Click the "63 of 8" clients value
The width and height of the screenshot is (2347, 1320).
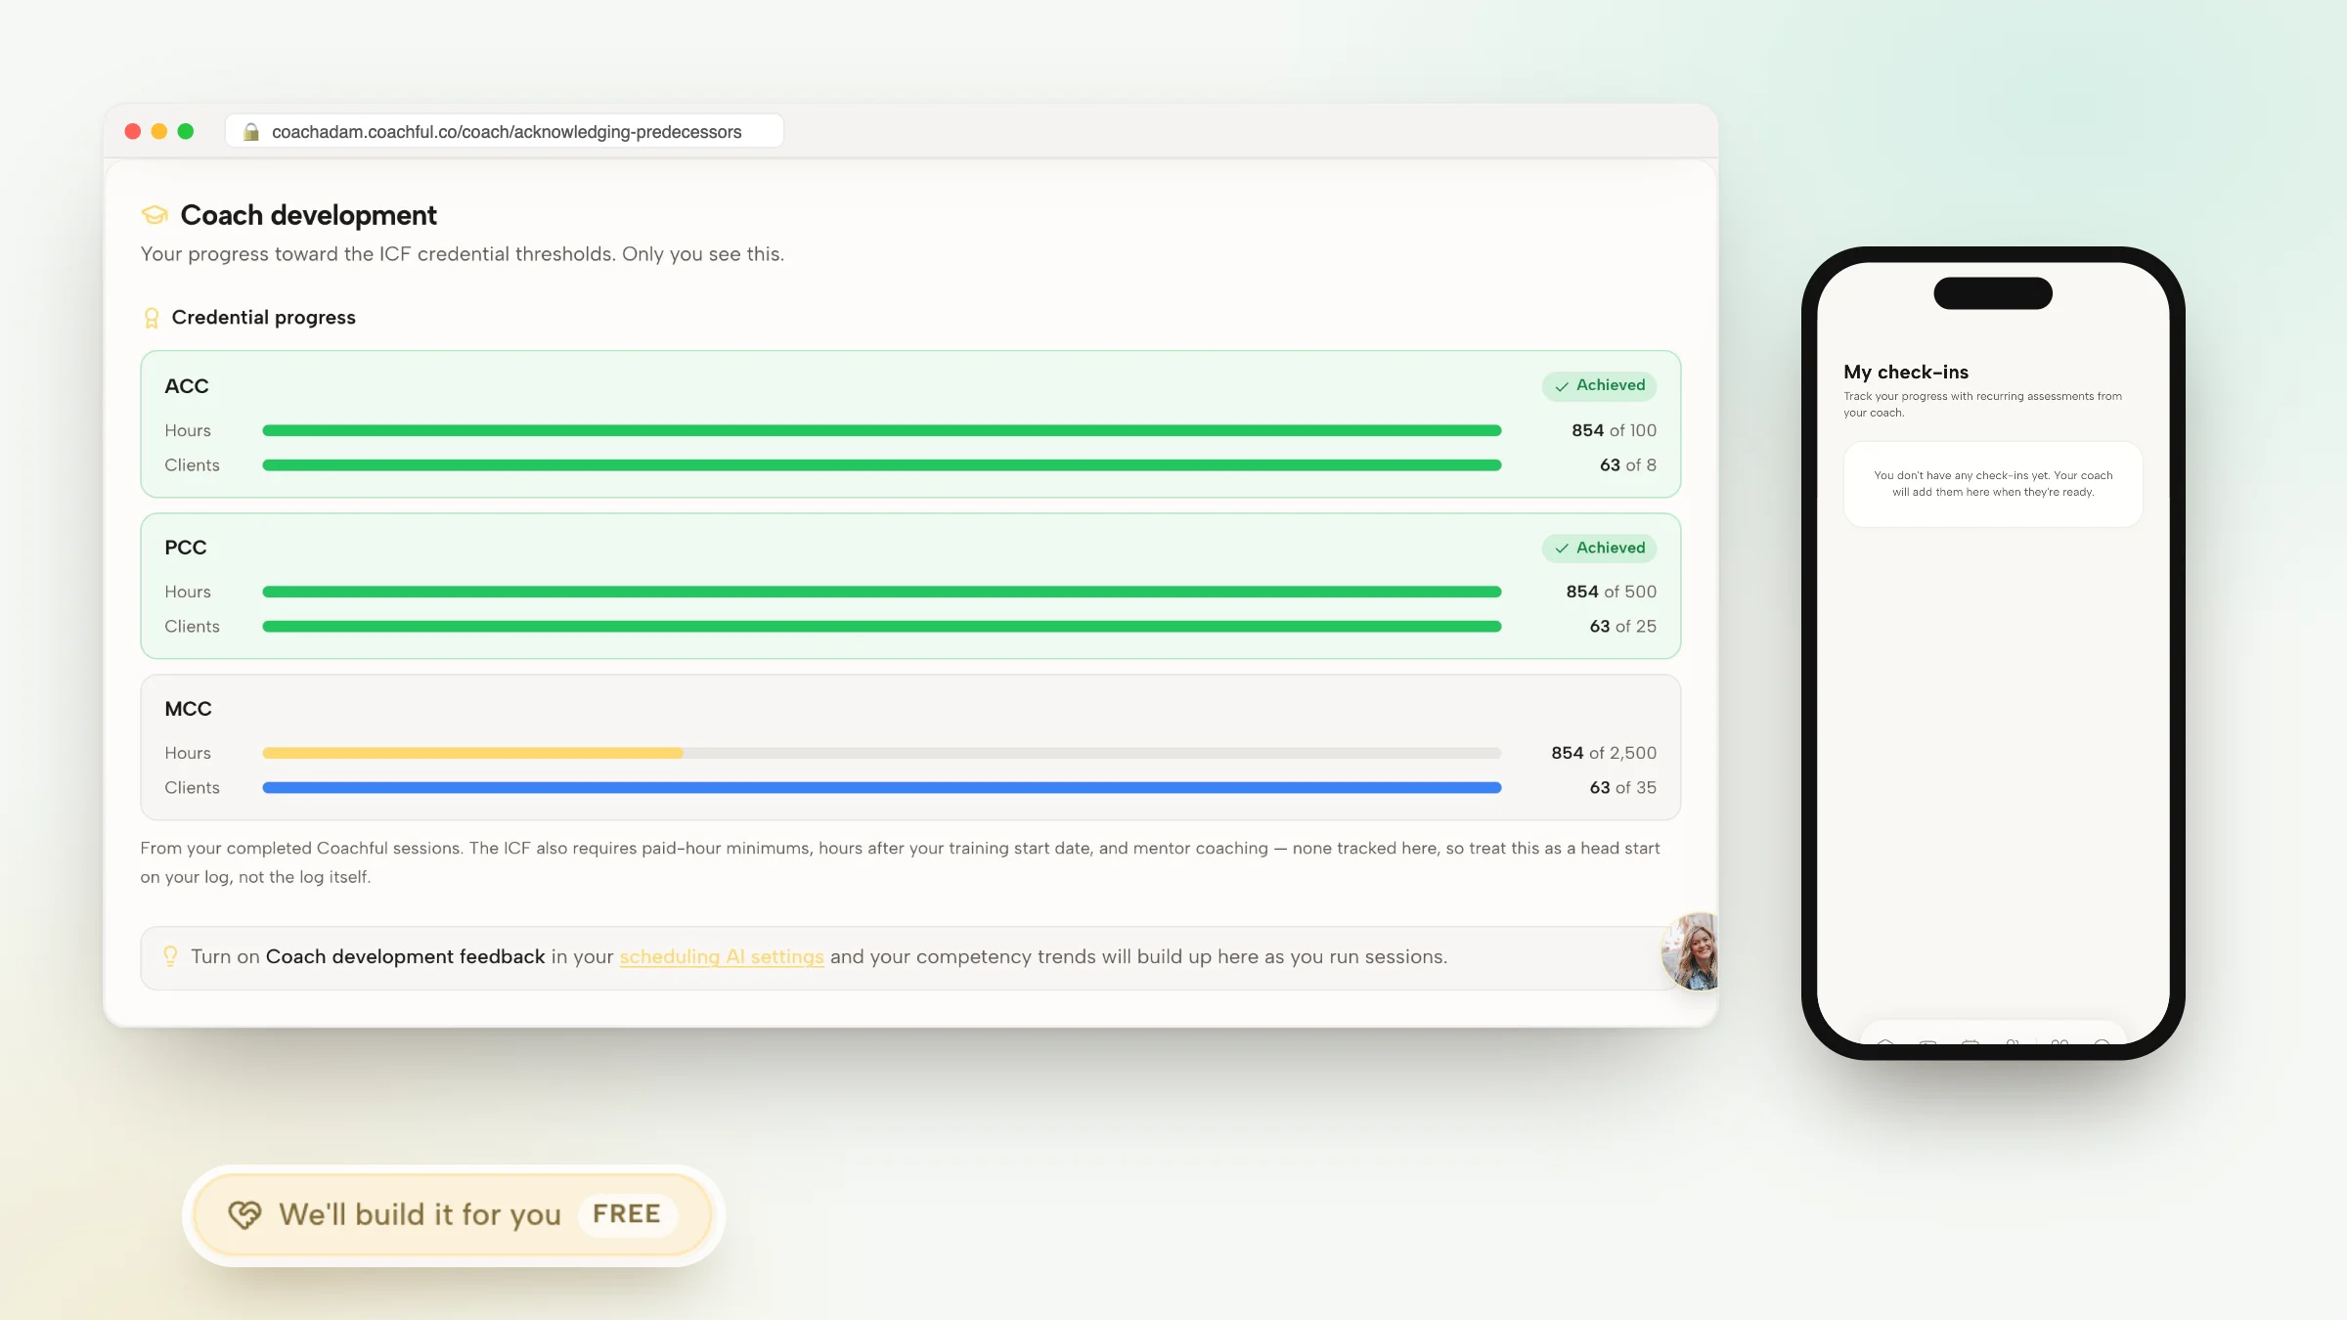point(1627,465)
